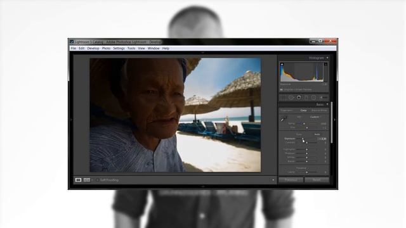Hide the right panel group
The image size is (406, 228).
coord(334,120)
